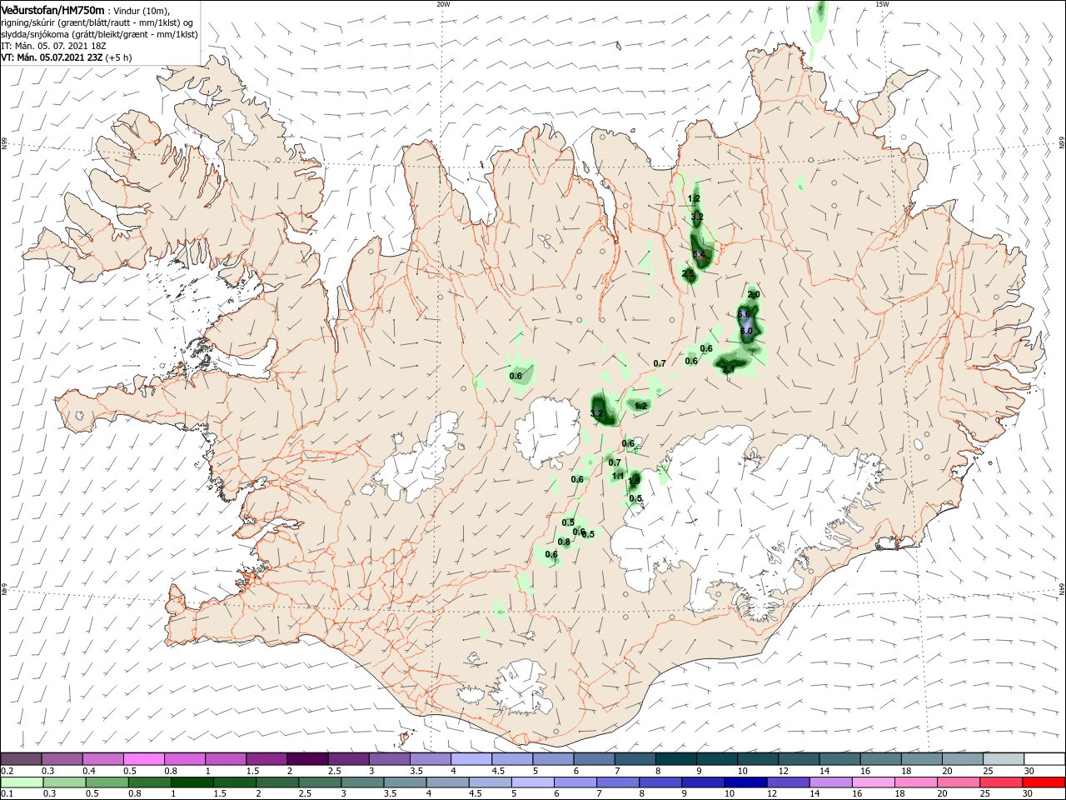Click the 2.1 precipitation value label
The height and width of the screenshot is (800, 1066).
coord(729,369)
